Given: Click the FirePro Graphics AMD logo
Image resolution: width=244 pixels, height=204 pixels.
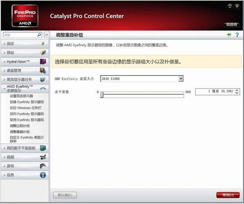Looking at the screenshot, I should pyautogui.click(x=25, y=16).
